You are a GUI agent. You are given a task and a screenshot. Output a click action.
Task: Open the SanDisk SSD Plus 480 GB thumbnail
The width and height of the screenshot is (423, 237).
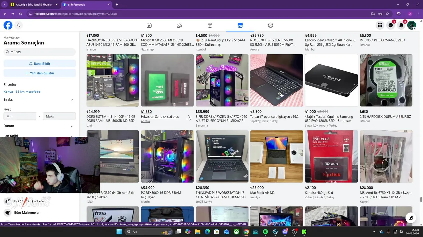(331, 156)
